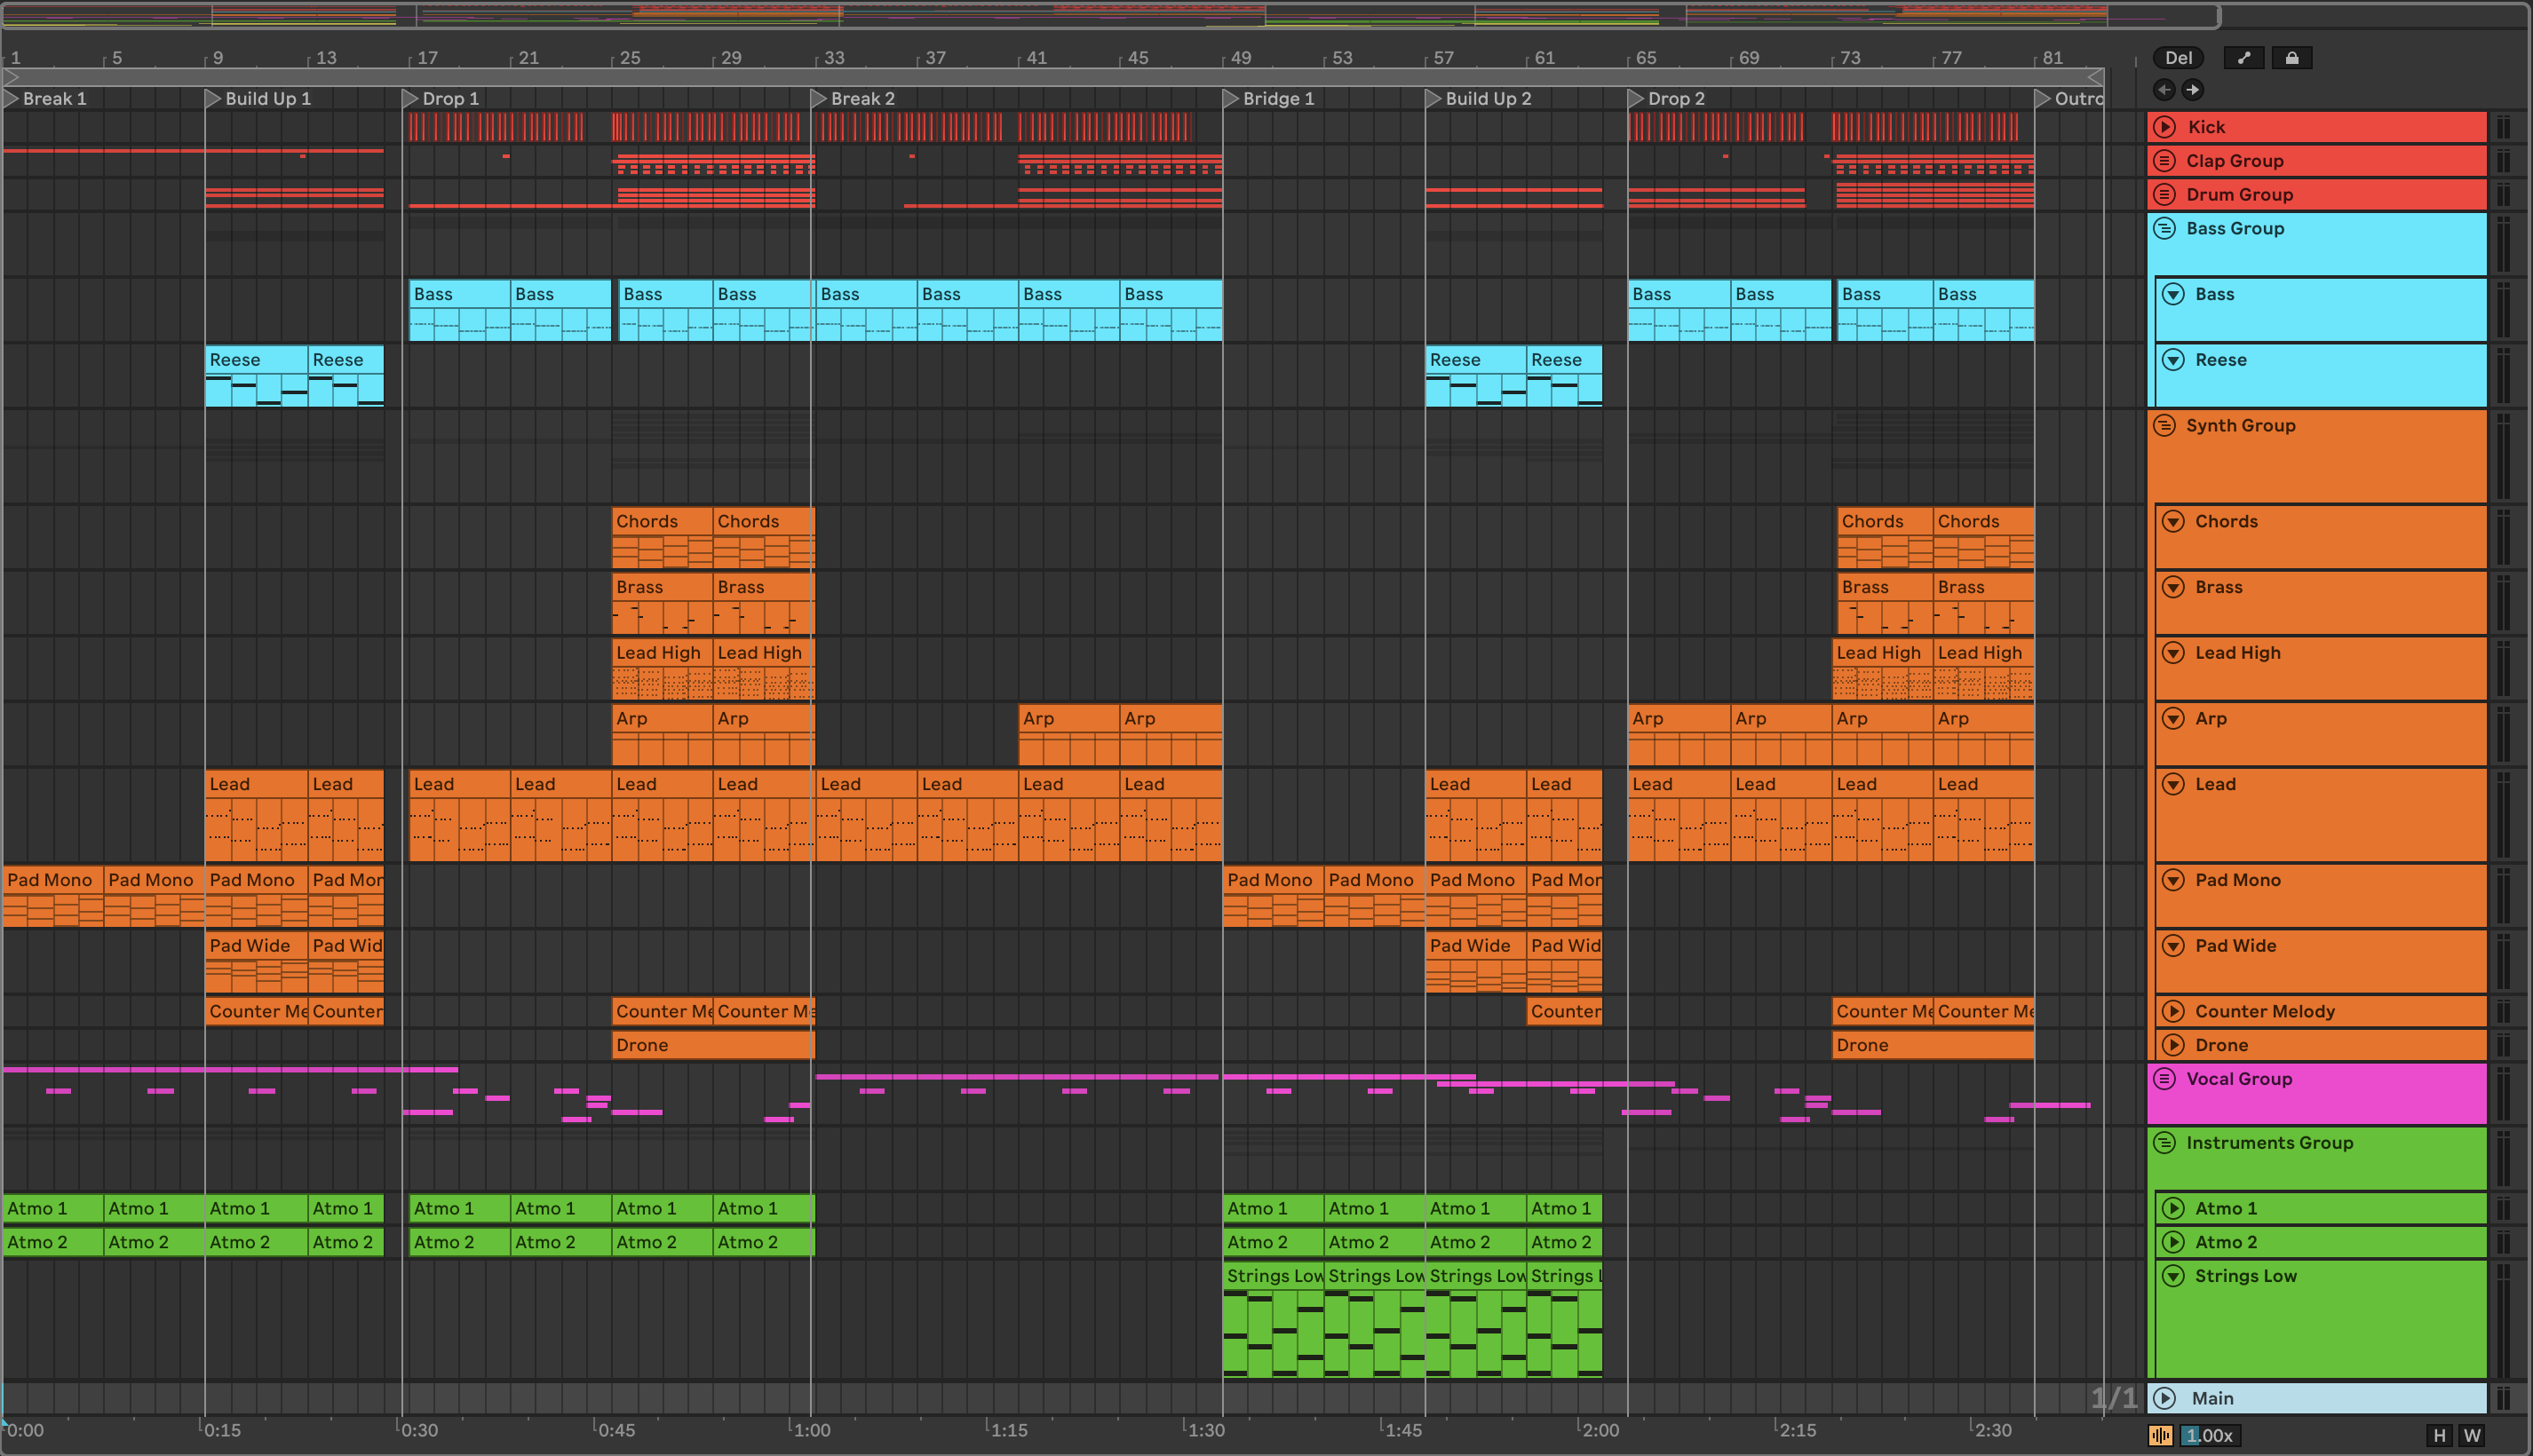The image size is (2533, 1456).
Task: Unfold the Clap Group track
Action: click(x=2164, y=161)
